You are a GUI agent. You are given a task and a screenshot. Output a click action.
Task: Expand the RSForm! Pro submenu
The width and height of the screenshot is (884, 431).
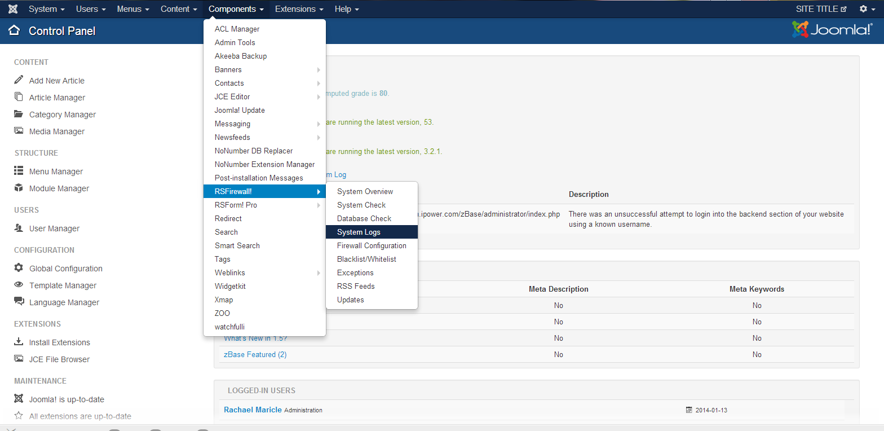(x=264, y=205)
